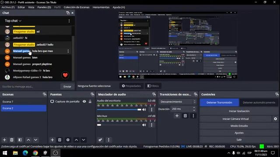Delete transition with trash icon

click(185, 116)
